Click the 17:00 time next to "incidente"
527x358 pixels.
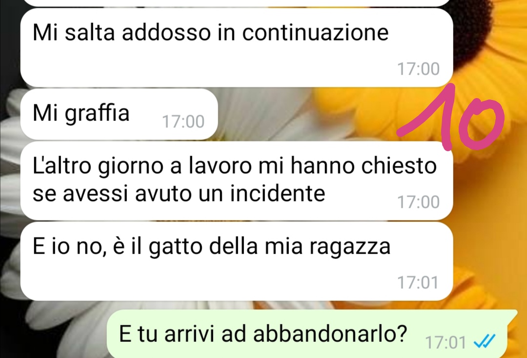click(x=419, y=202)
